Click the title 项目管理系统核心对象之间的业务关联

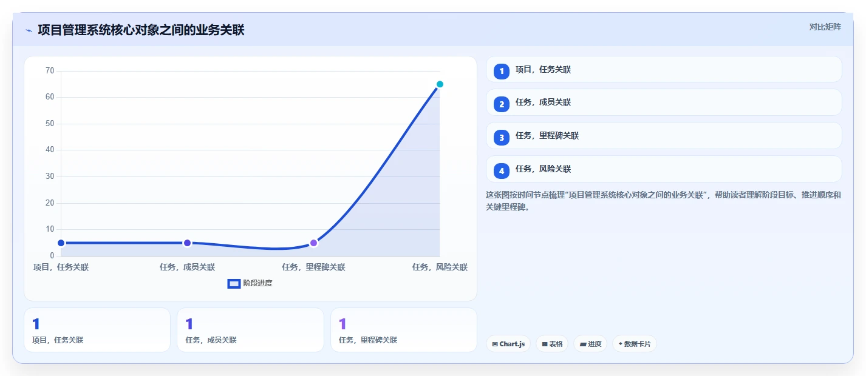coord(141,30)
